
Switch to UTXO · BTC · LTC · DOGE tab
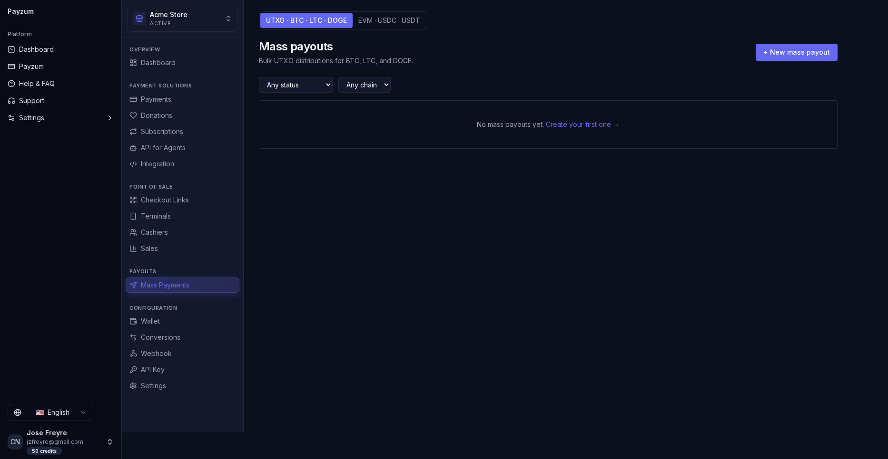tap(306, 20)
